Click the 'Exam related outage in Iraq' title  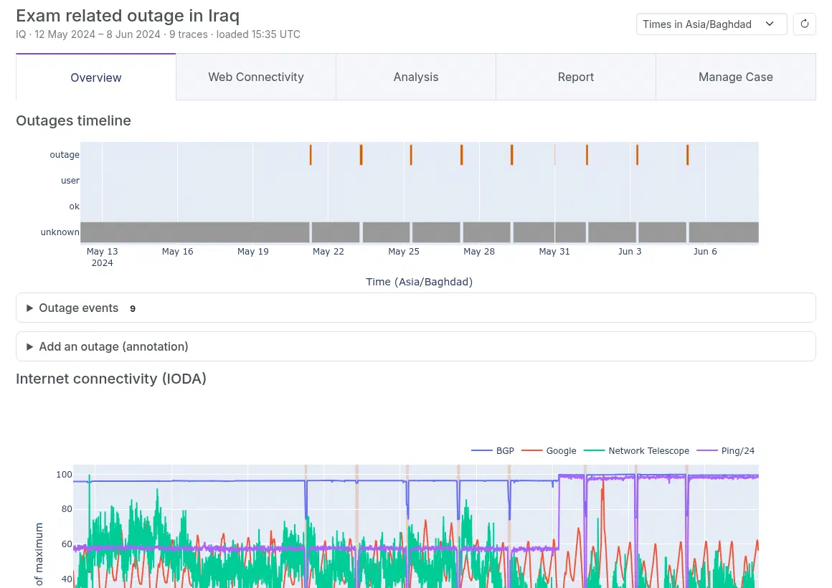point(128,16)
